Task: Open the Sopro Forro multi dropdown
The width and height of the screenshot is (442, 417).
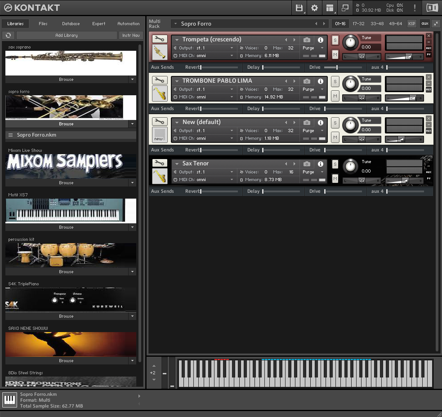Action: [175, 24]
